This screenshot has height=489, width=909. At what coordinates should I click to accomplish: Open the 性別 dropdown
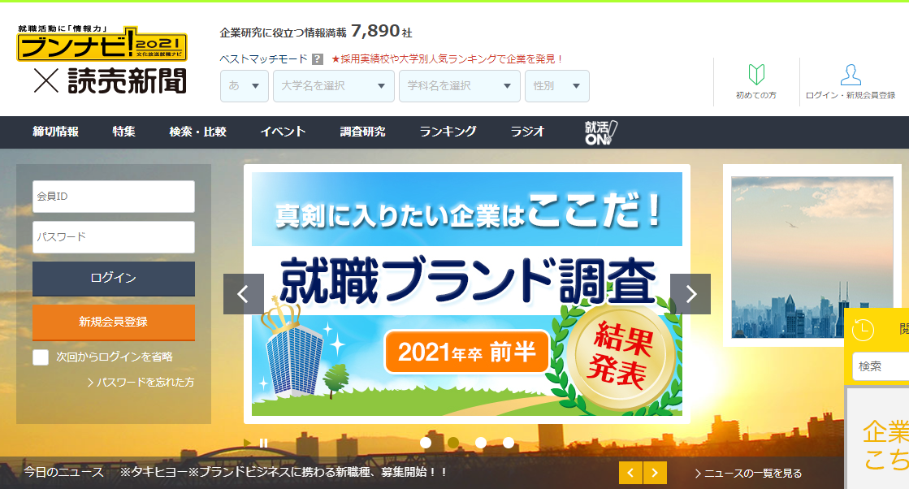(x=557, y=86)
